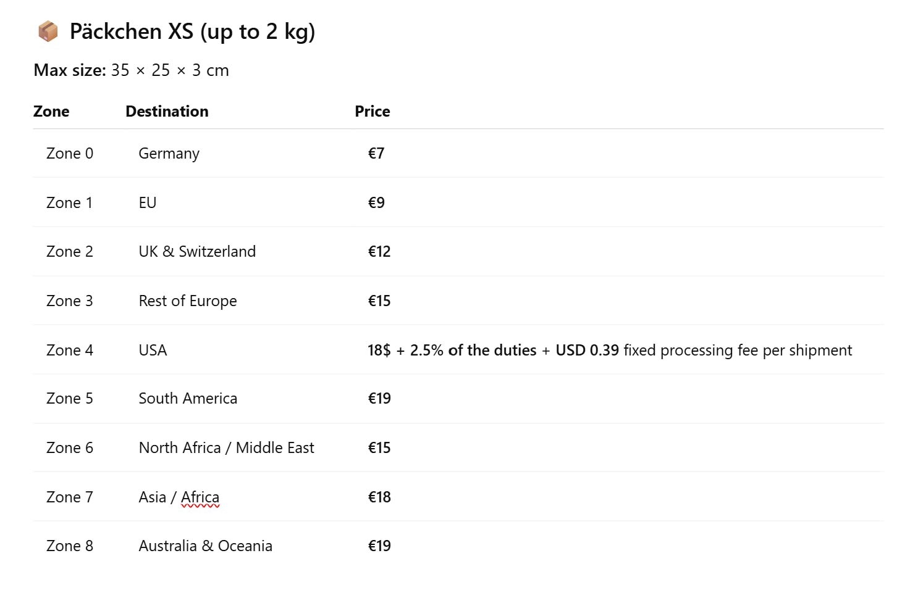
Task: Click the "South America" destination cell
Action: [x=188, y=398]
